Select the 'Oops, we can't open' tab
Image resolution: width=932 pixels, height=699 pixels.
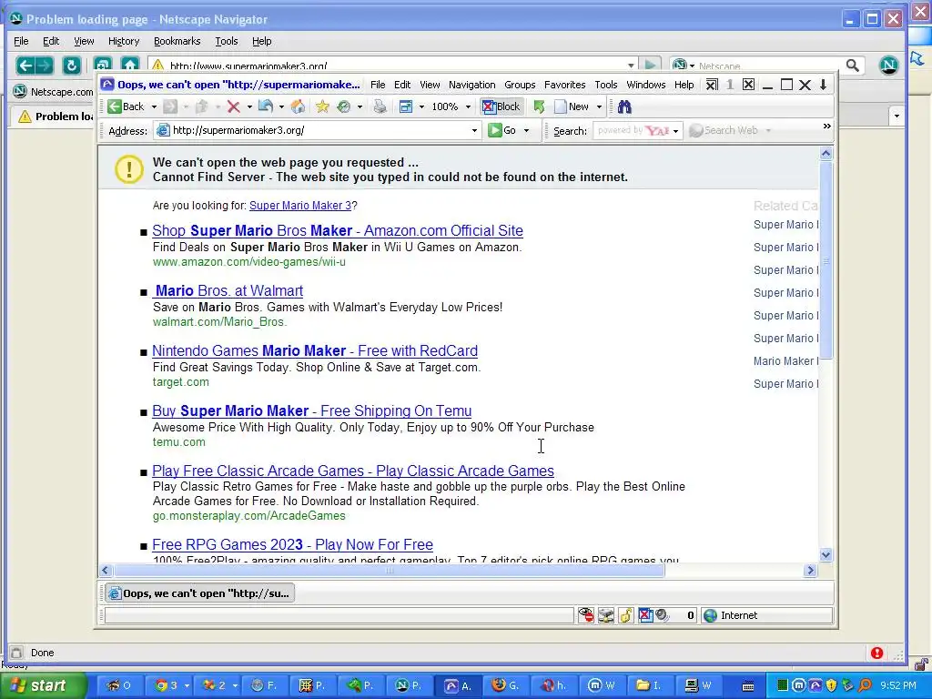(x=199, y=593)
